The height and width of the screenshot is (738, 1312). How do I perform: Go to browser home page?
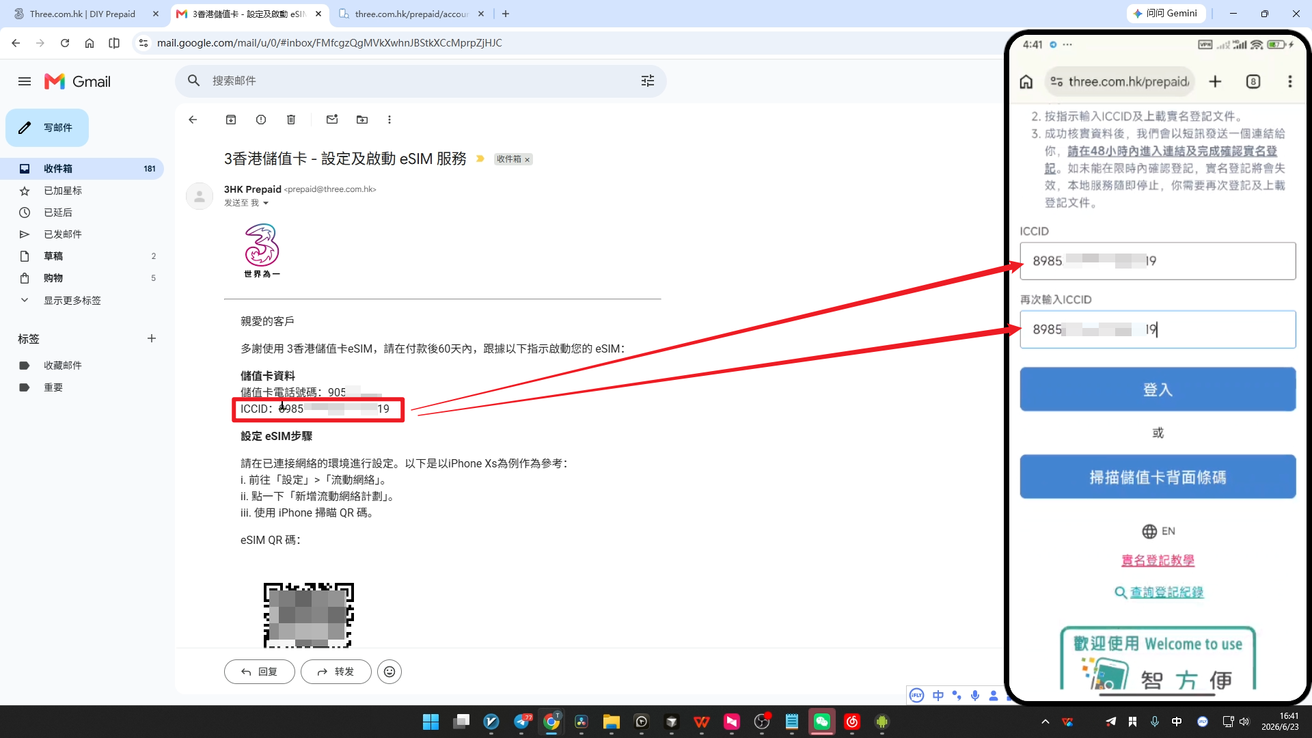[x=90, y=43]
